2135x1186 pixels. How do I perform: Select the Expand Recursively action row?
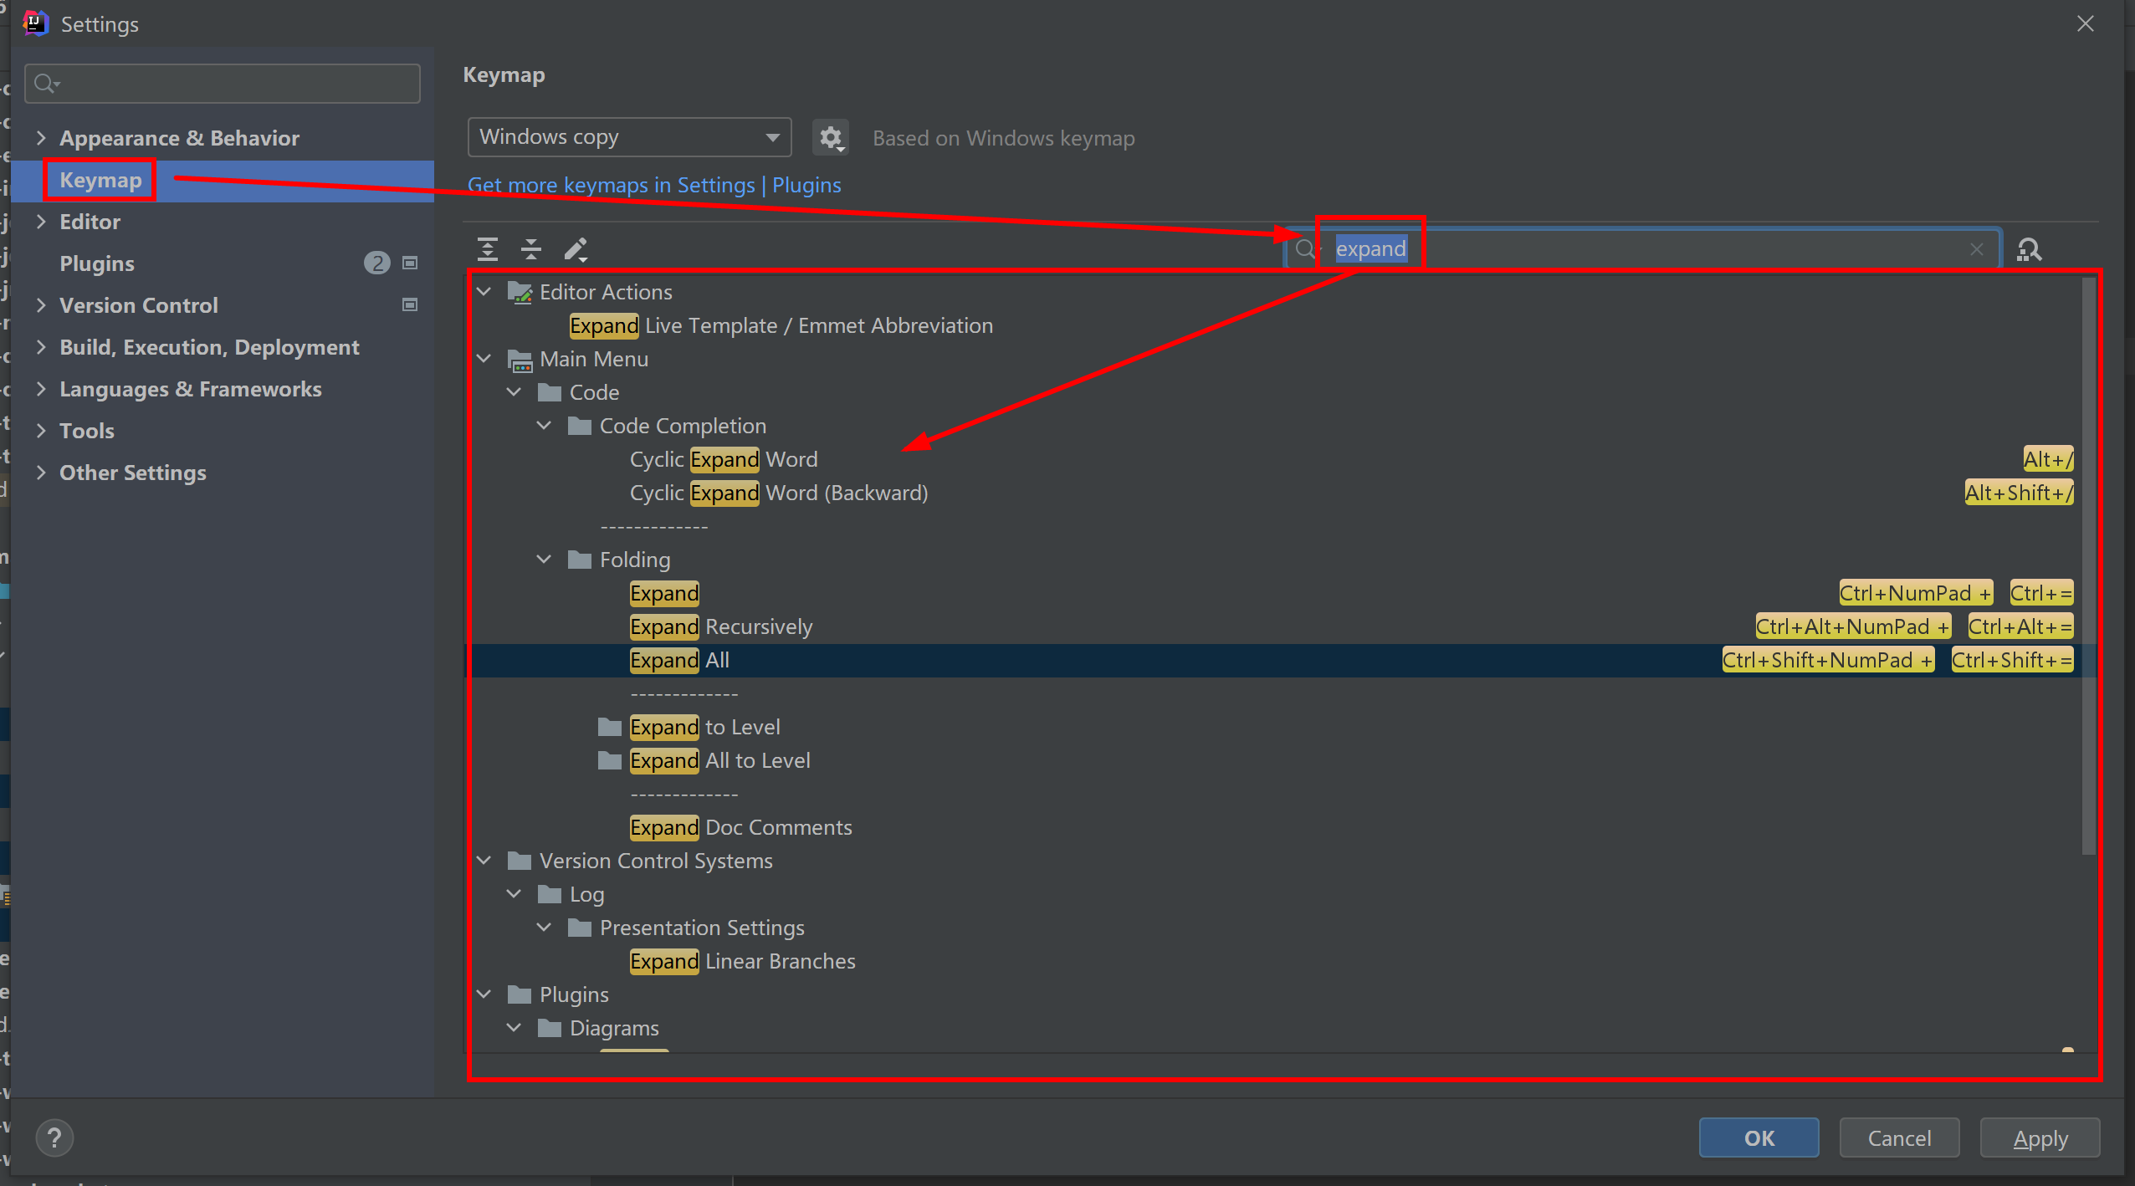coord(721,626)
